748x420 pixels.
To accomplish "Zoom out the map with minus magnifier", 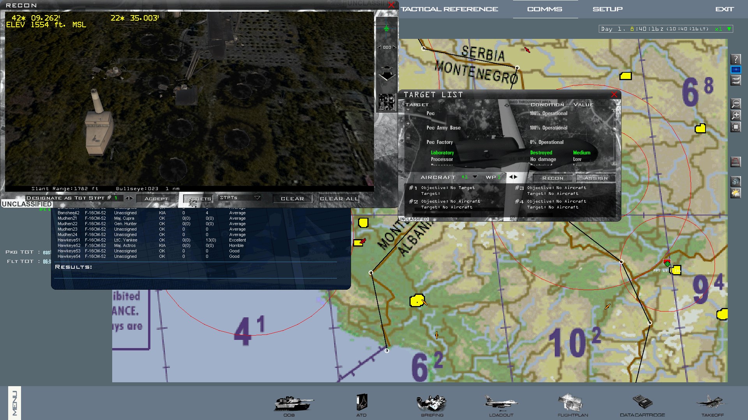I will click(x=736, y=103).
